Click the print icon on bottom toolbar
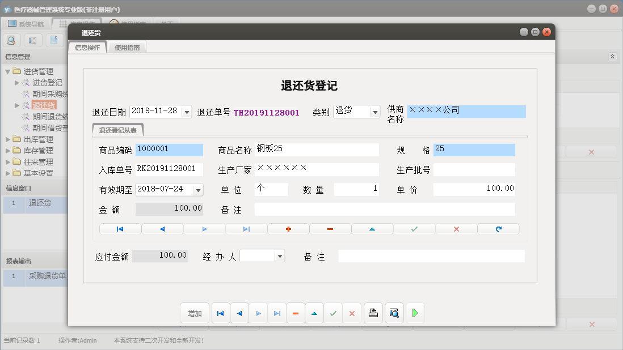Image resolution: width=623 pixels, height=350 pixels. point(373,313)
